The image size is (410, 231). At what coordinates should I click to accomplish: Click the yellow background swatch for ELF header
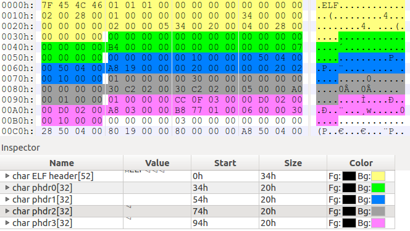[378, 176]
